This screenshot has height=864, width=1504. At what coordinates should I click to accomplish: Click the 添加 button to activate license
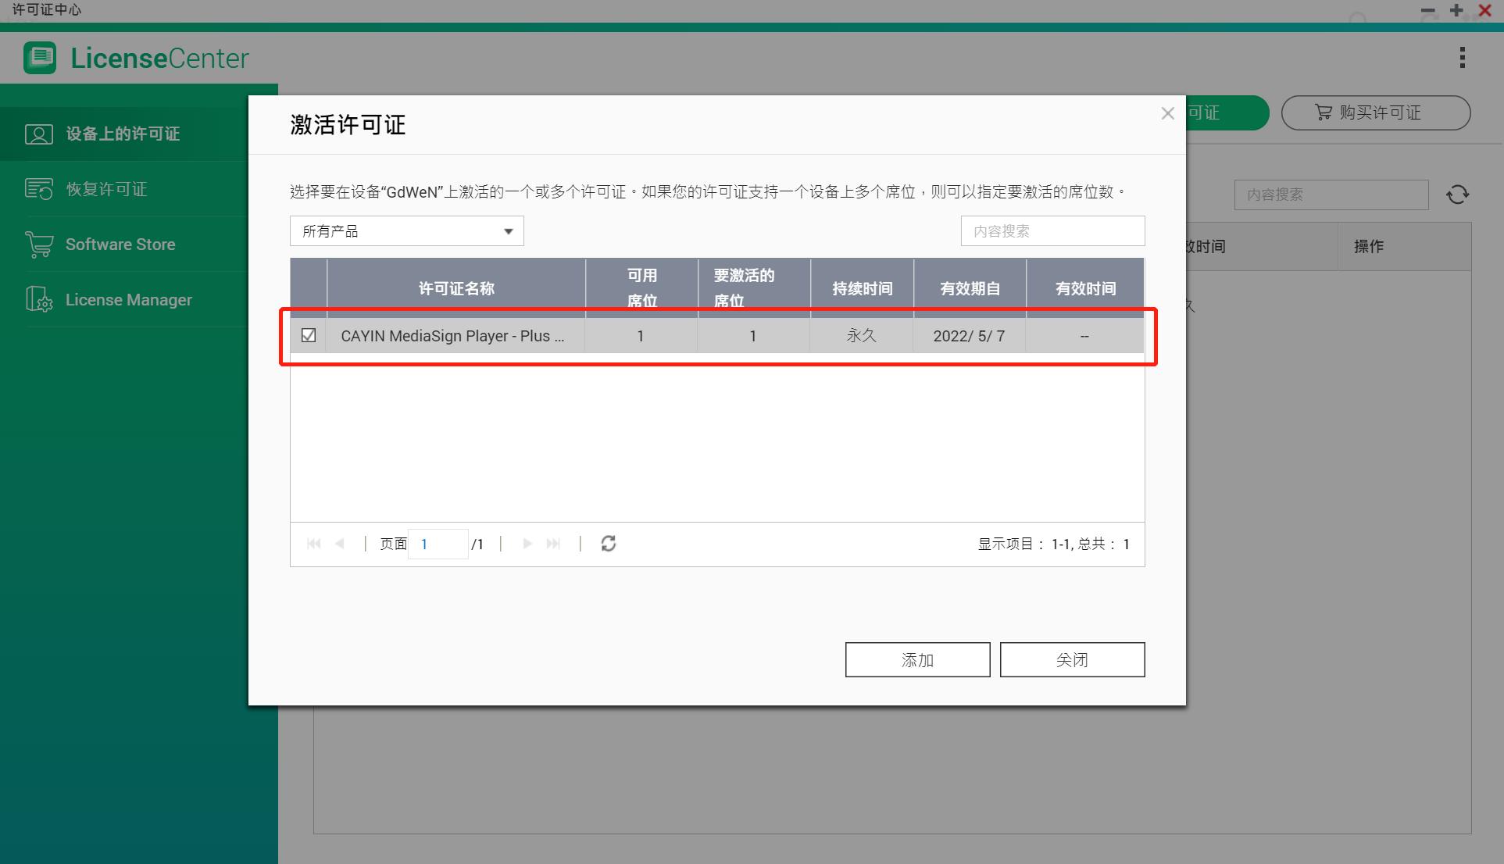click(x=917, y=659)
